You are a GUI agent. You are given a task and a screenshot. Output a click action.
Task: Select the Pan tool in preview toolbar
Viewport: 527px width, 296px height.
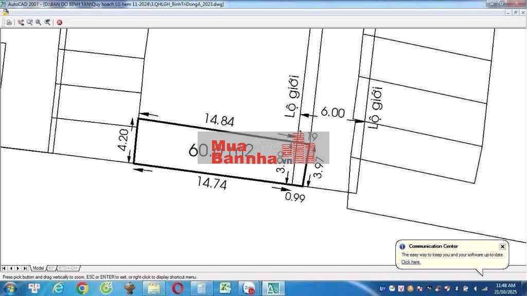tap(21, 22)
